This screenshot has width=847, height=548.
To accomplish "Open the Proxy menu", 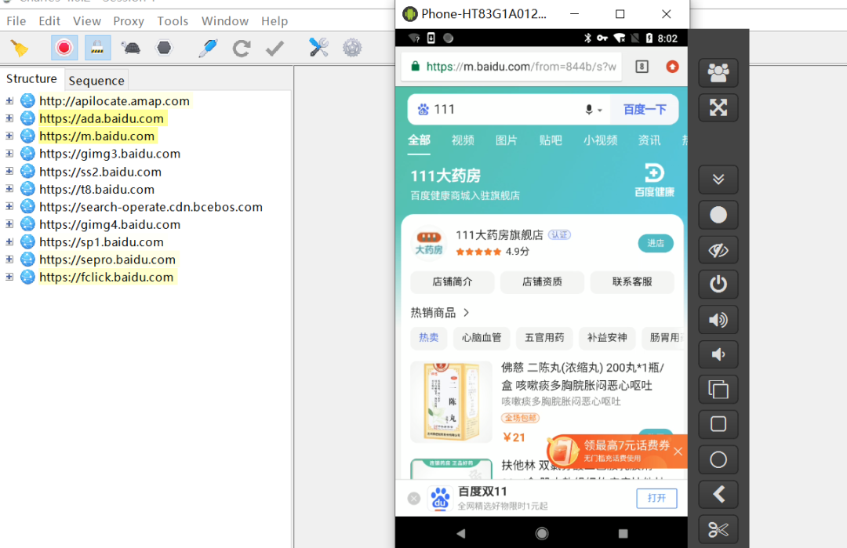I will pyautogui.click(x=129, y=21).
